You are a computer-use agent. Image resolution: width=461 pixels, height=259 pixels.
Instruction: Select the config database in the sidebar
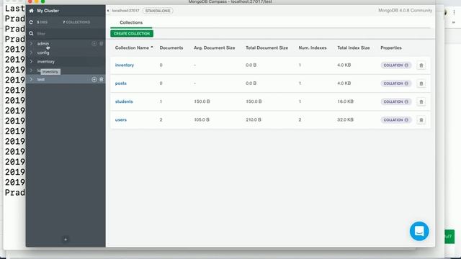point(43,53)
